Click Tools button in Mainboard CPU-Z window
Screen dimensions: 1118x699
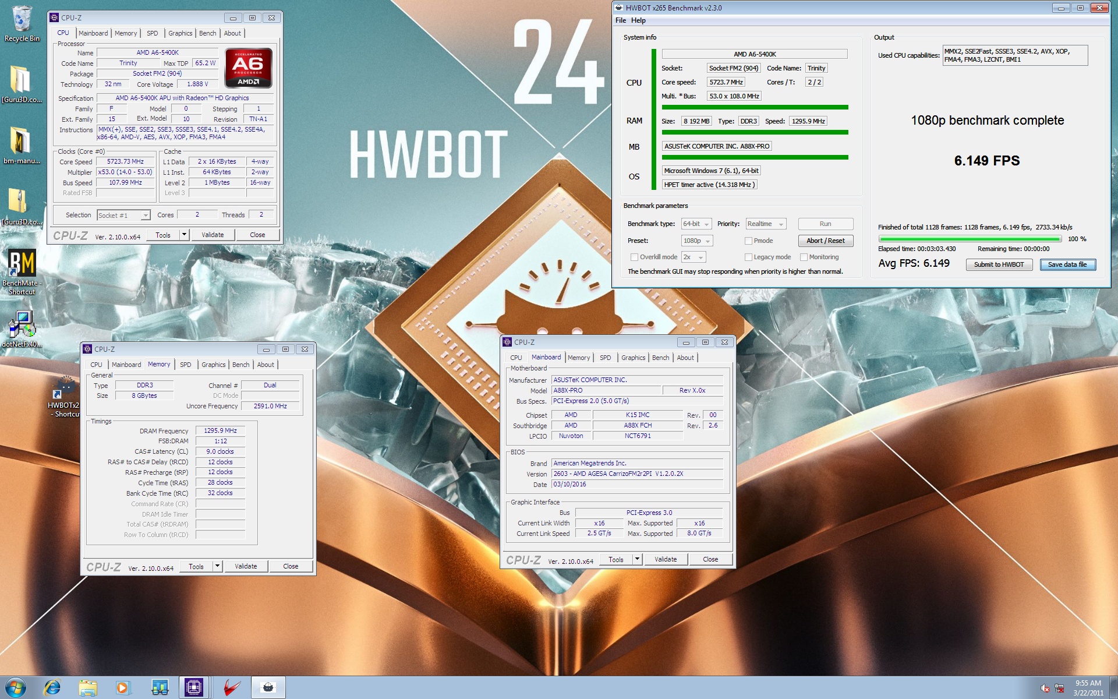[616, 559]
